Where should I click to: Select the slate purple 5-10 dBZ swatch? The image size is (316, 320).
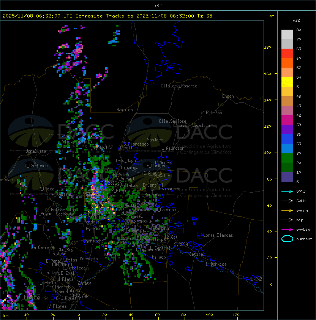(x=287, y=177)
